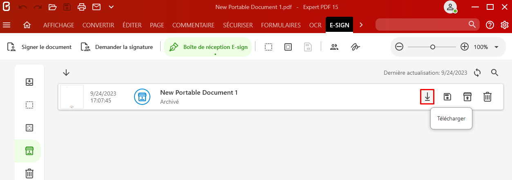This screenshot has height=180, width=512.
Task: Expand quick access toolbar chevron
Action: [111, 7]
